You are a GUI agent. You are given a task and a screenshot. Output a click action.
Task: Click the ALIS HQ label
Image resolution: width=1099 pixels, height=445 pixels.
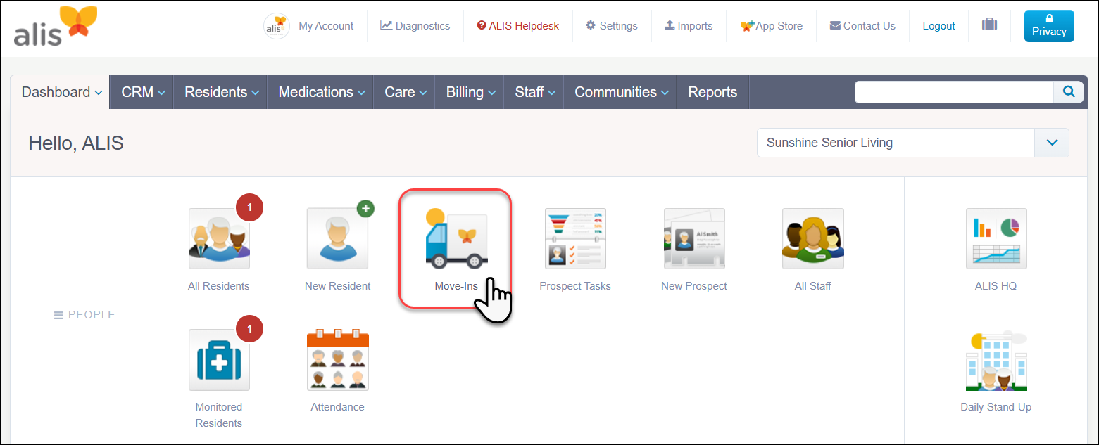coord(996,286)
